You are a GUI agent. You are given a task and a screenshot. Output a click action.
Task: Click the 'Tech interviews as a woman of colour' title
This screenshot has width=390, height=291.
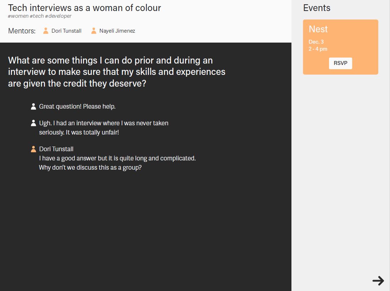click(x=84, y=8)
